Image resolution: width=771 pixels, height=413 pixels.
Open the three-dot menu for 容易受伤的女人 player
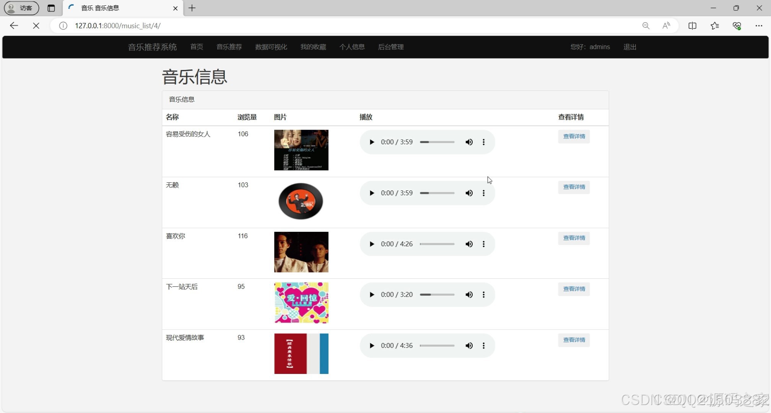[x=483, y=142]
